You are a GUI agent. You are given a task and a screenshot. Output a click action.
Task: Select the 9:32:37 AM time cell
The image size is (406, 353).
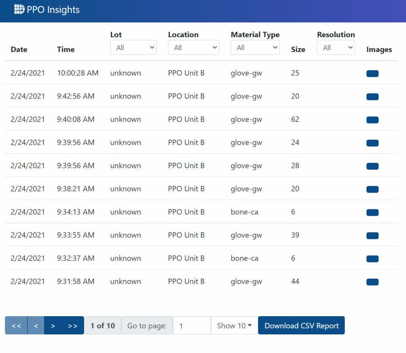[76, 258]
